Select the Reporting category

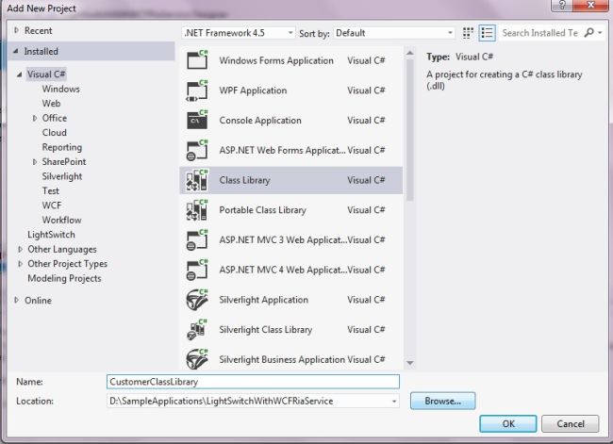pyautogui.click(x=62, y=147)
